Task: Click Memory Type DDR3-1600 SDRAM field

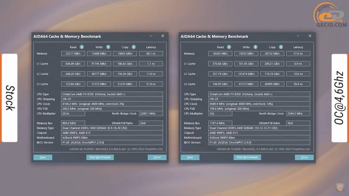Action: tap(112, 128)
